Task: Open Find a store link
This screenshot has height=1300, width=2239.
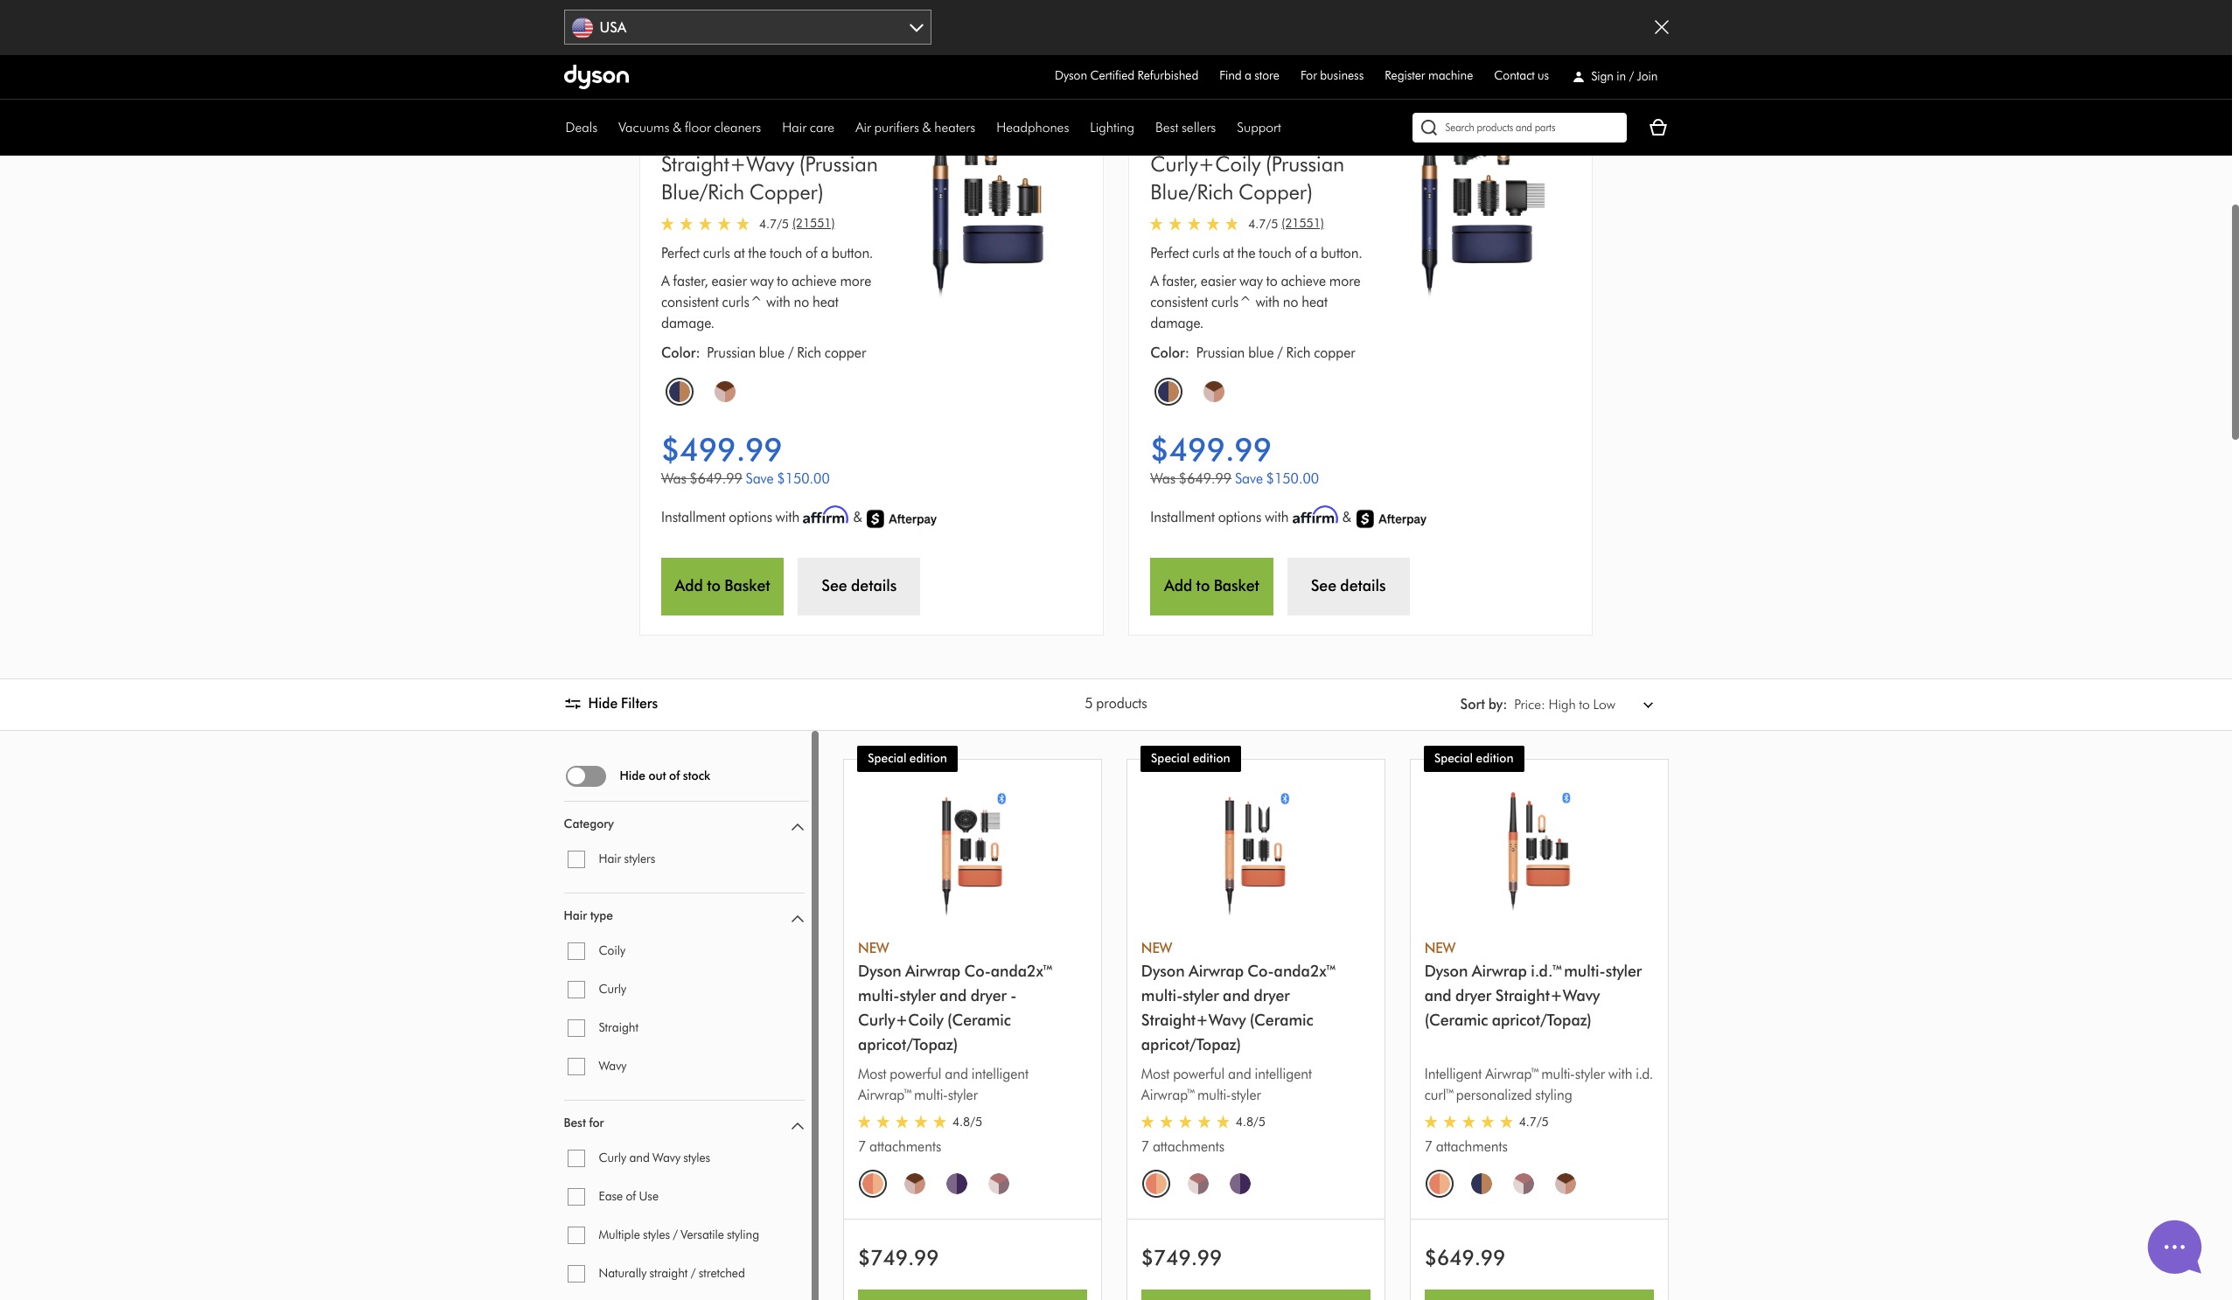Action: coord(1249,75)
